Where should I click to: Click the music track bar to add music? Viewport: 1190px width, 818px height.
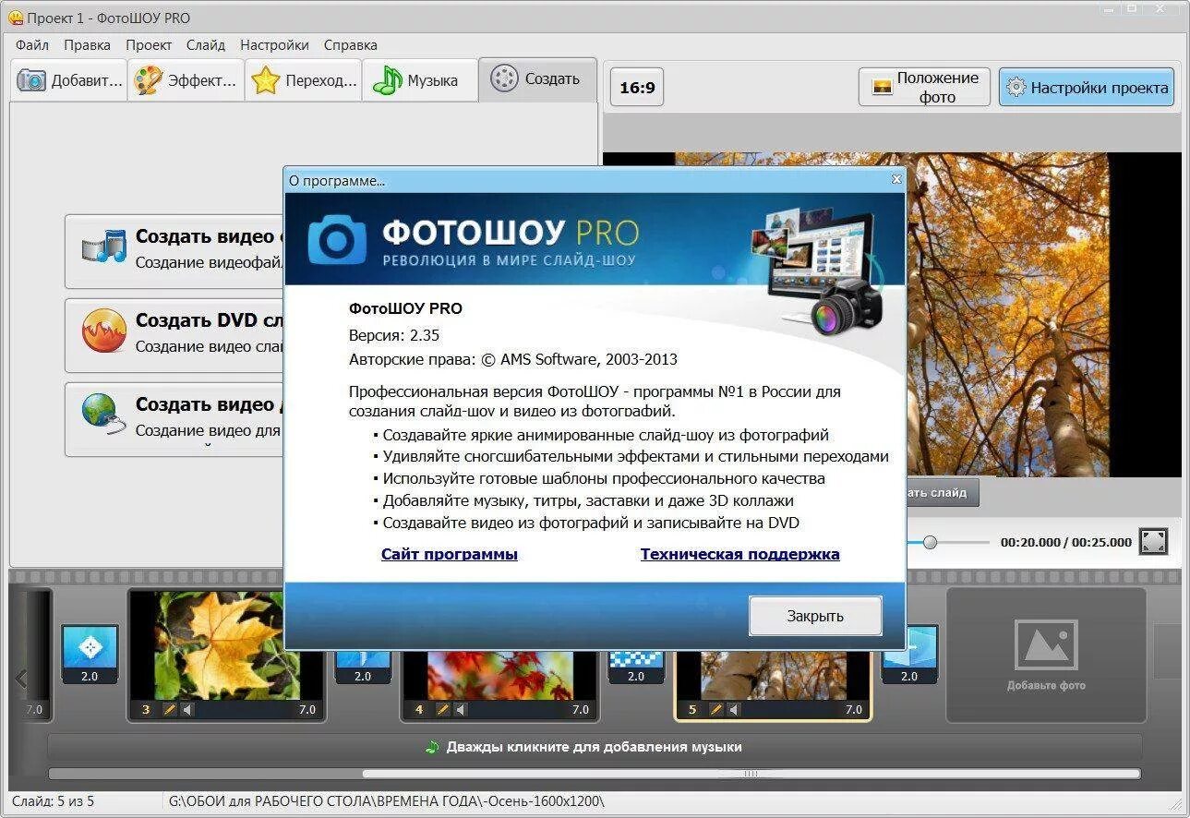coord(595,747)
